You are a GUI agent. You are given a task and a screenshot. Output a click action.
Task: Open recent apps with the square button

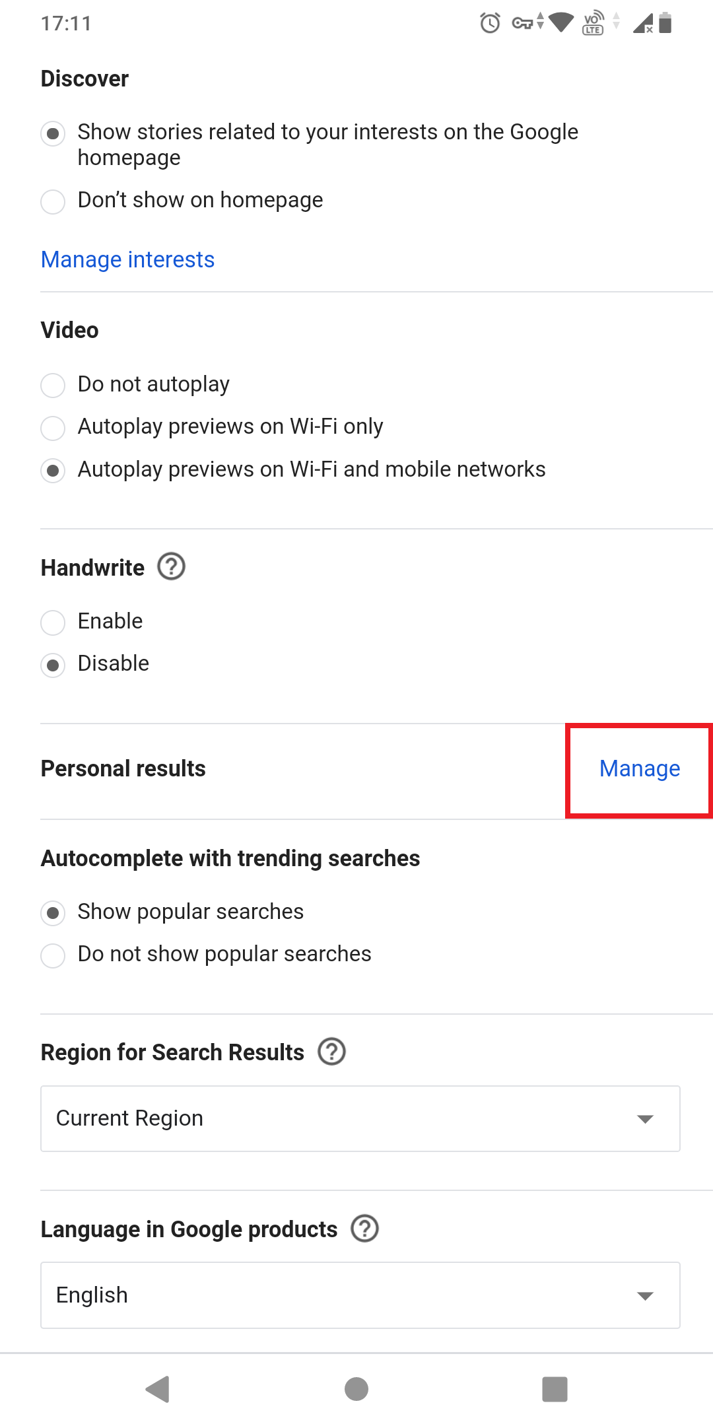tap(555, 1388)
